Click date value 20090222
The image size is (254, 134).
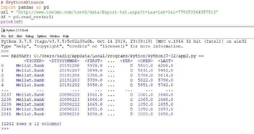[x=69, y=104]
